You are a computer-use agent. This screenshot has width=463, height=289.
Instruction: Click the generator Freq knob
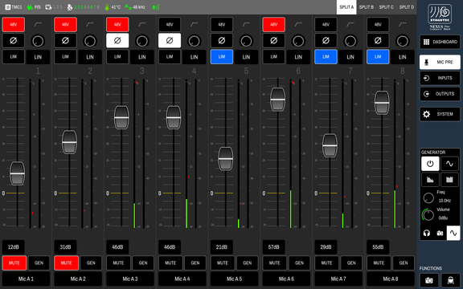point(428,197)
